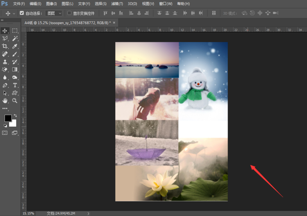Expand the status bar info arrow
307x216 pixels.
click(88, 213)
